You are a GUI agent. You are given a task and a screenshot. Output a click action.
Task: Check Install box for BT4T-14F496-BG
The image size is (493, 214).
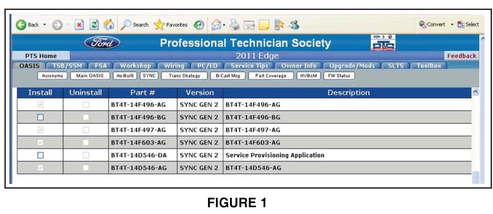pos(40,117)
